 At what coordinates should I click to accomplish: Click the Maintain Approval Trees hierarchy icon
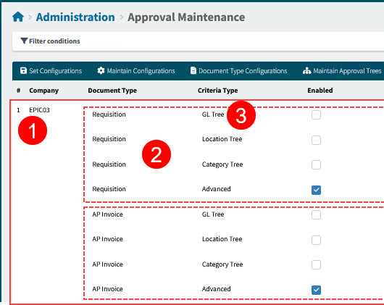pyautogui.click(x=307, y=71)
